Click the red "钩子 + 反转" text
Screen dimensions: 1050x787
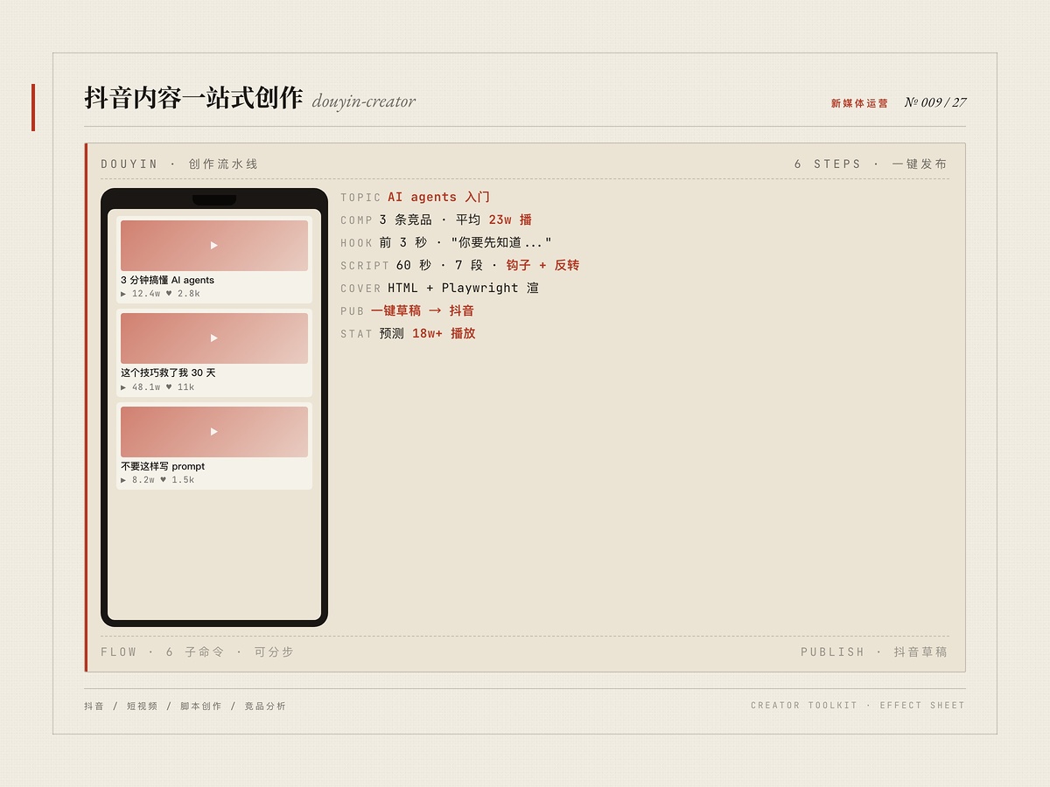coord(542,265)
